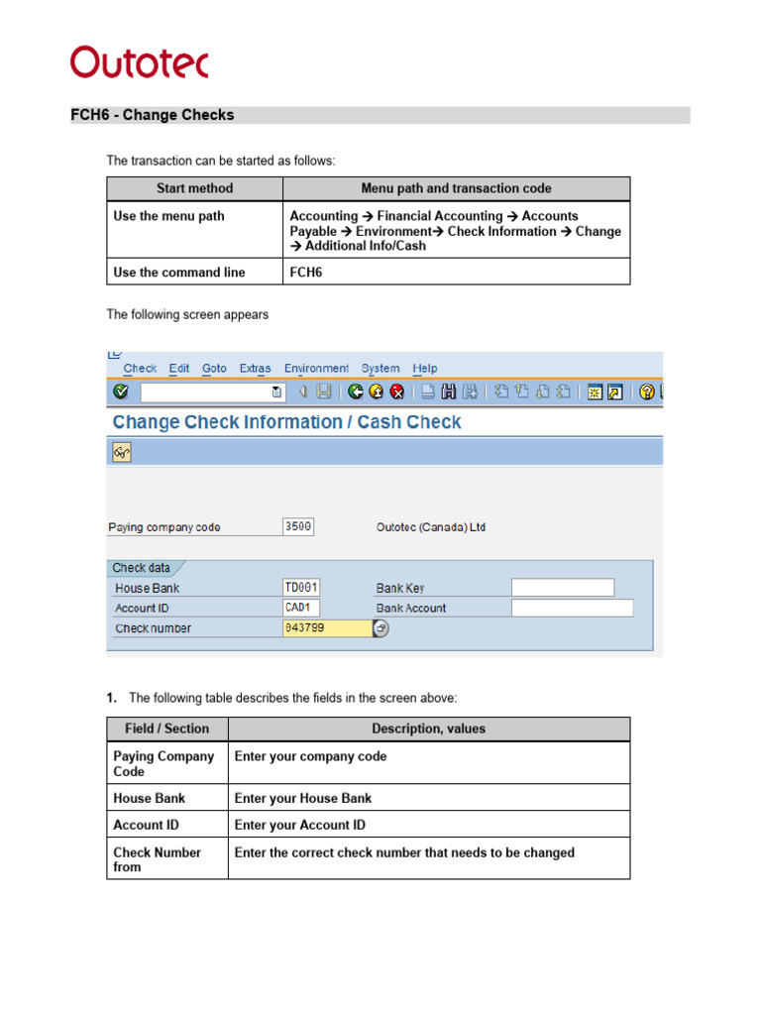Open the System menu
This screenshot has height=1015, width=761.
tap(380, 369)
